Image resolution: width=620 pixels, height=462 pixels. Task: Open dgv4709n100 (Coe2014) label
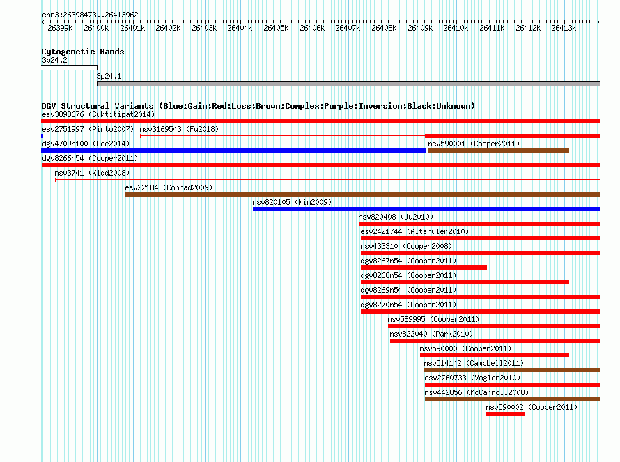point(86,144)
